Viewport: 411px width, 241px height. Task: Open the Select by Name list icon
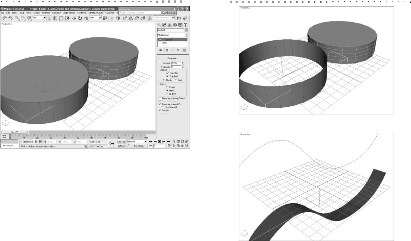tap(55, 18)
